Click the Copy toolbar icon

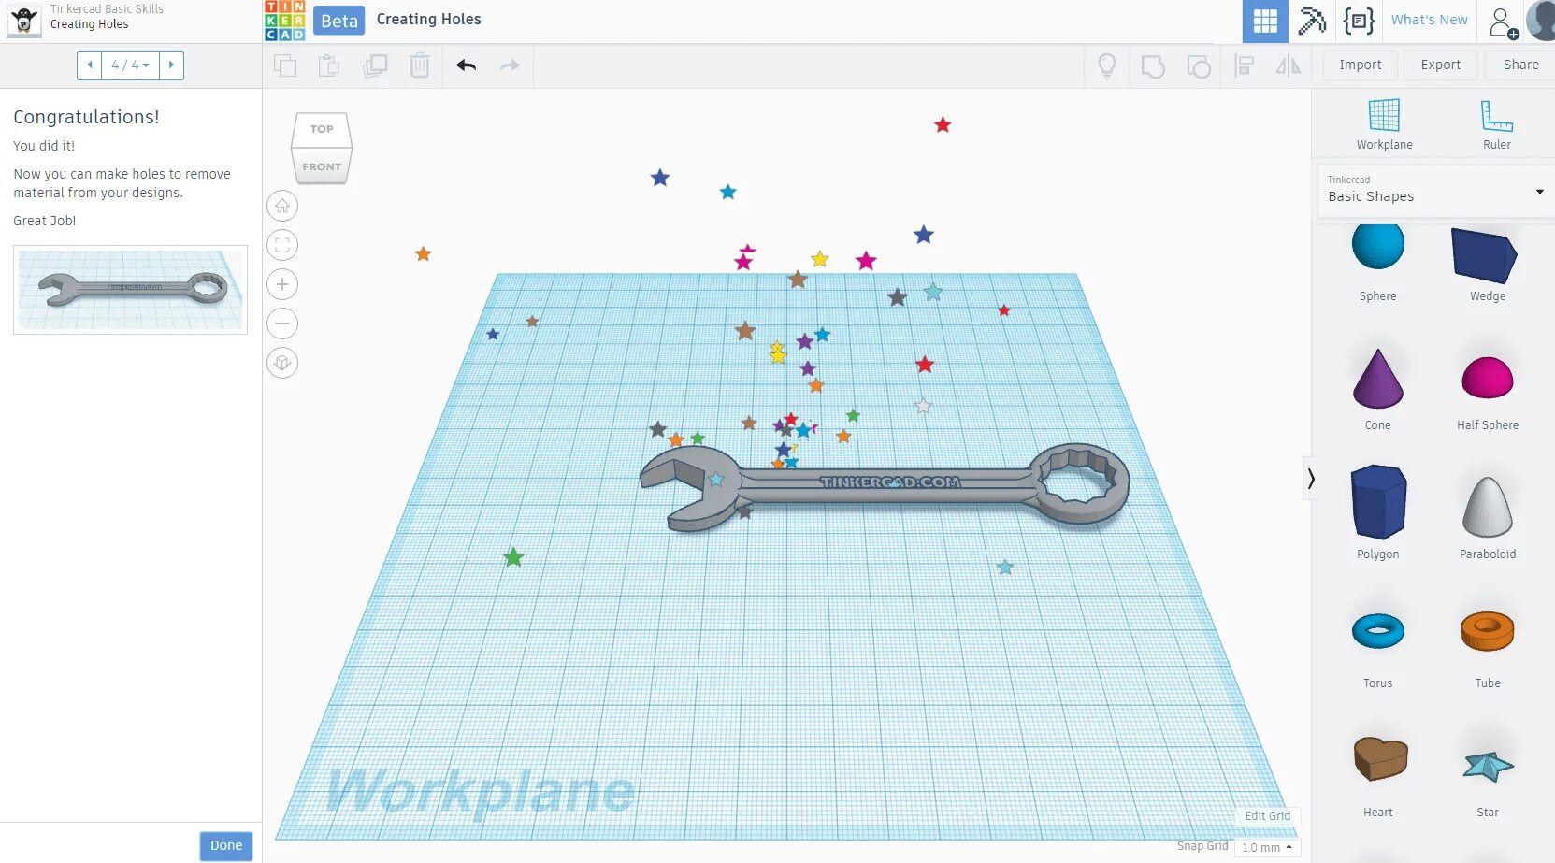click(x=285, y=65)
